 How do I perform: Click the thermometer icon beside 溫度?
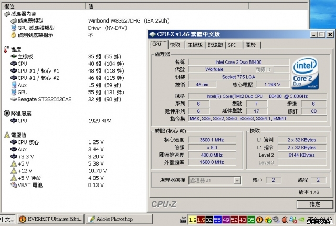pyautogui.click(x=7, y=49)
